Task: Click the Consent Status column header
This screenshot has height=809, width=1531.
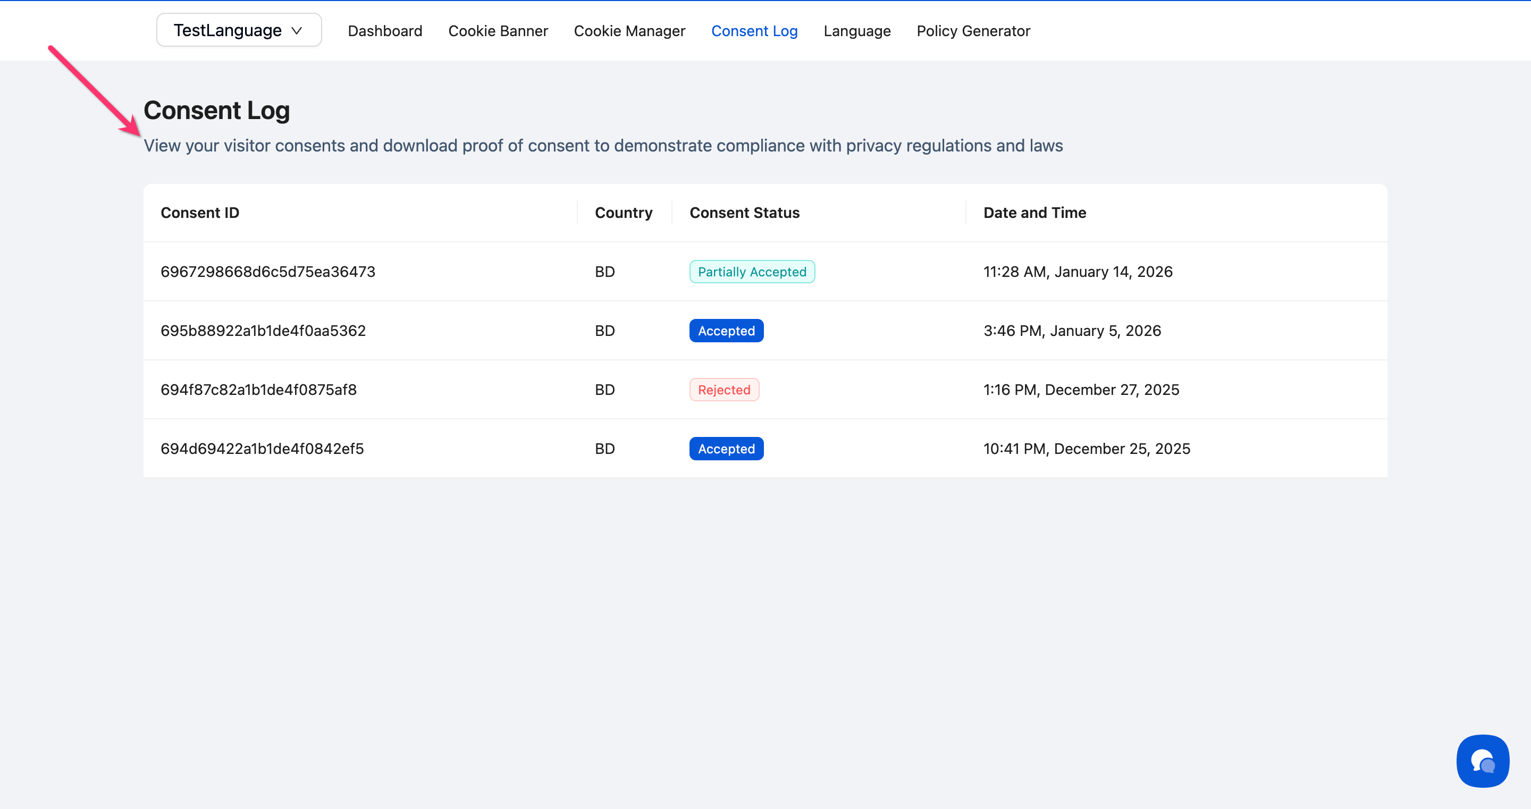Action: point(744,213)
